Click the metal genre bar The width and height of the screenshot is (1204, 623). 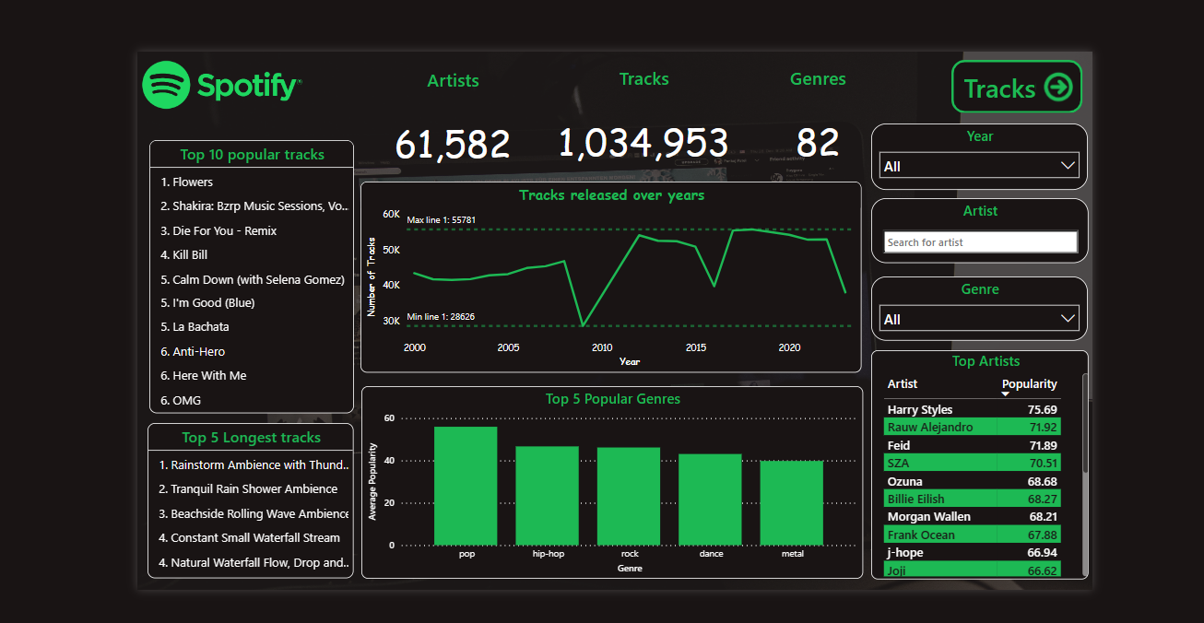[792, 503]
